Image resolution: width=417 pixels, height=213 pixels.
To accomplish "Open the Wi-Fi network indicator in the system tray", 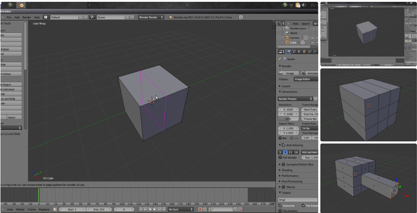I will point(291,5).
